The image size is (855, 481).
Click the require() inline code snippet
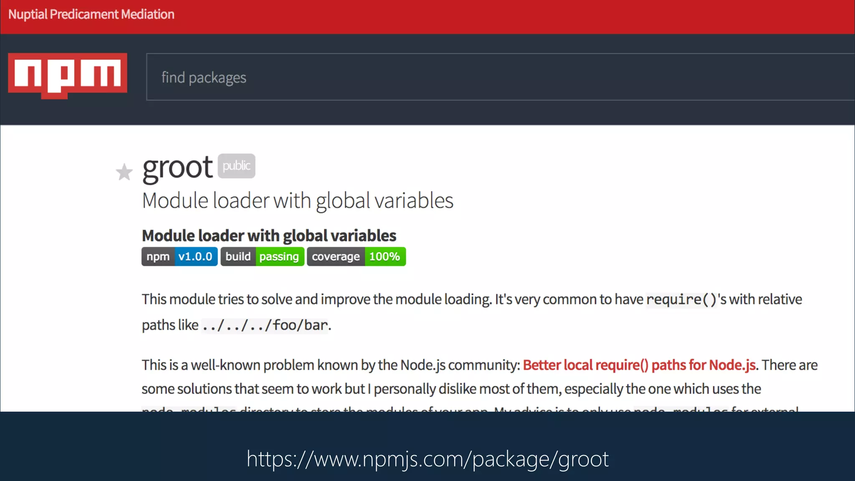tap(681, 299)
